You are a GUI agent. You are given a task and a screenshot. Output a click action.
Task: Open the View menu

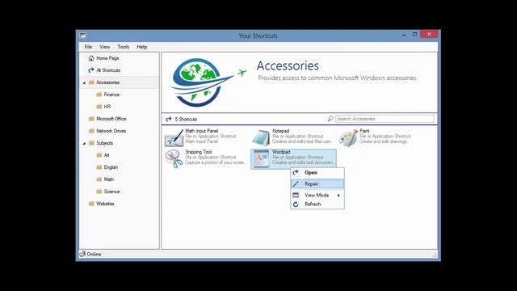[x=105, y=47]
